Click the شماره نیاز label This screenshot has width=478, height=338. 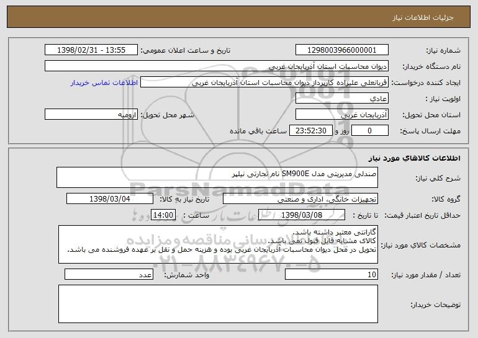tap(443, 50)
